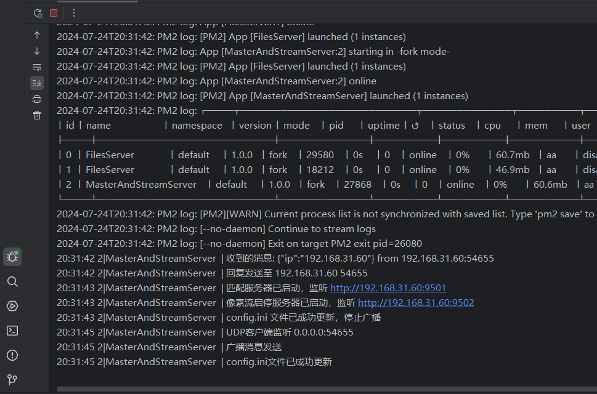
Task: Stop the running process with red square
Action: (54, 13)
